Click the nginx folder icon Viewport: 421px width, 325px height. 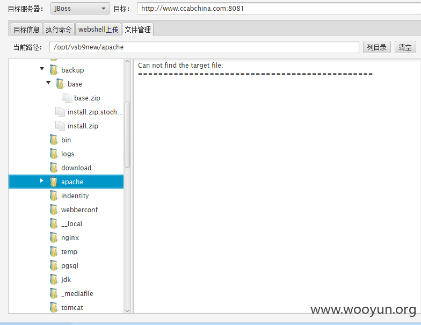[54, 237]
